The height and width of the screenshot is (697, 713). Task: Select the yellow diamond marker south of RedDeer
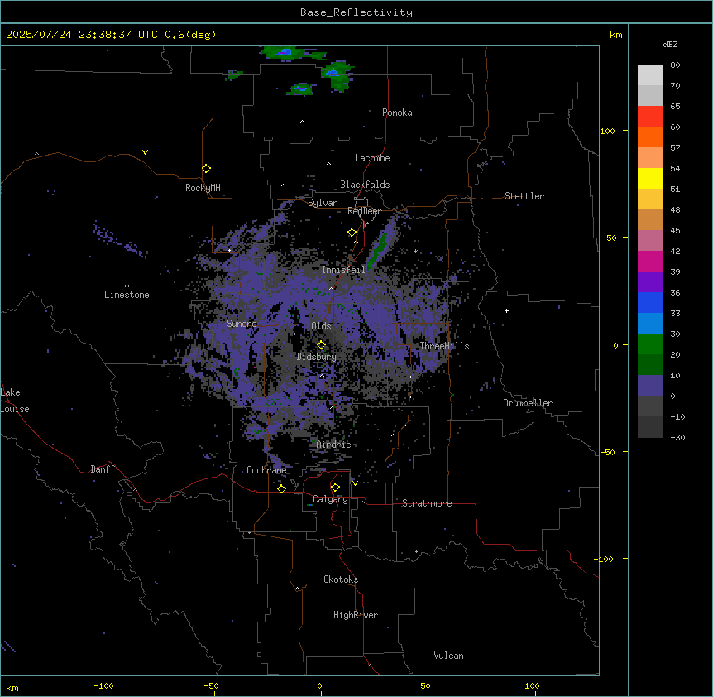pyautogui.click(x=352, y=233)
